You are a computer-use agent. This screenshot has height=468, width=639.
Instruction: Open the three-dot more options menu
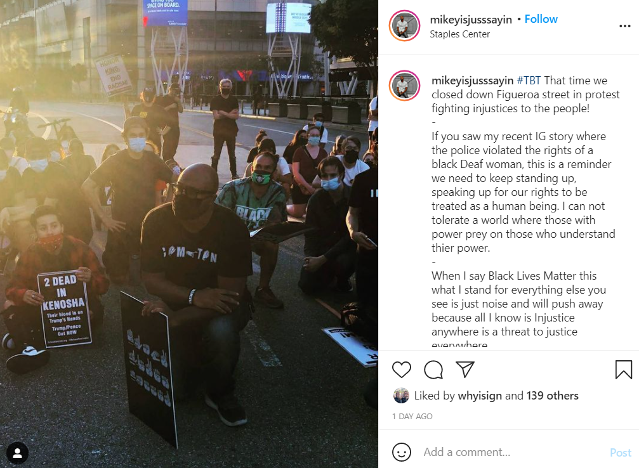tap(625, 26)
